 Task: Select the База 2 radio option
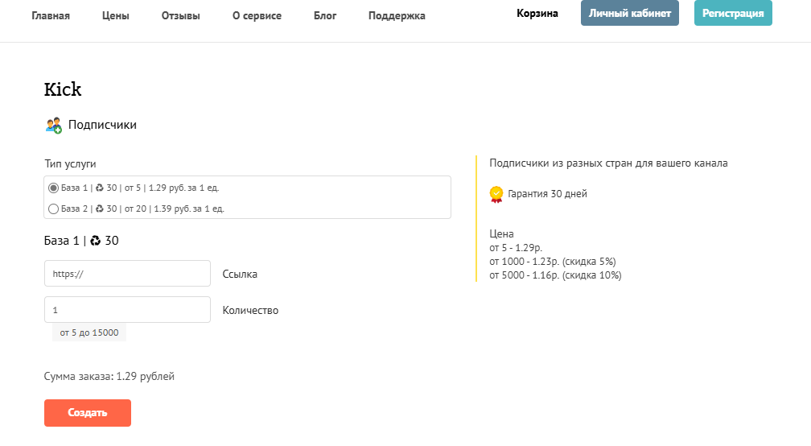[x=53, y=209]
